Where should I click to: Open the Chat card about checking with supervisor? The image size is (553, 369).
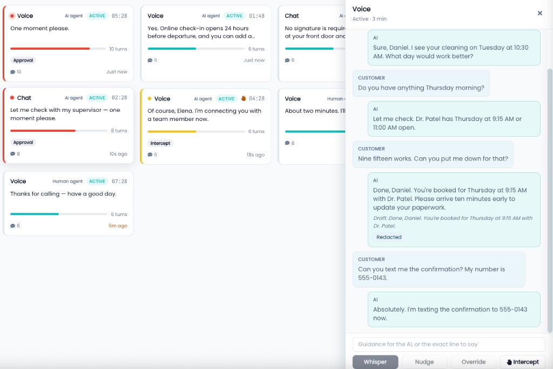coord(69,125)
